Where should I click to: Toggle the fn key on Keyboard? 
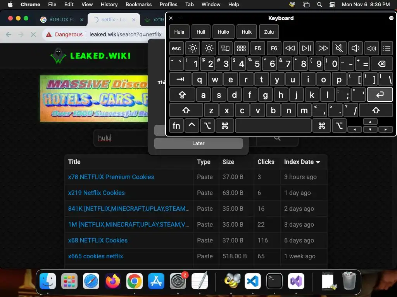tap(176, 126)
